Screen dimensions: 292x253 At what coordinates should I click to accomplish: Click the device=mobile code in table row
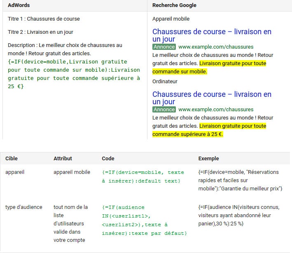143,176
